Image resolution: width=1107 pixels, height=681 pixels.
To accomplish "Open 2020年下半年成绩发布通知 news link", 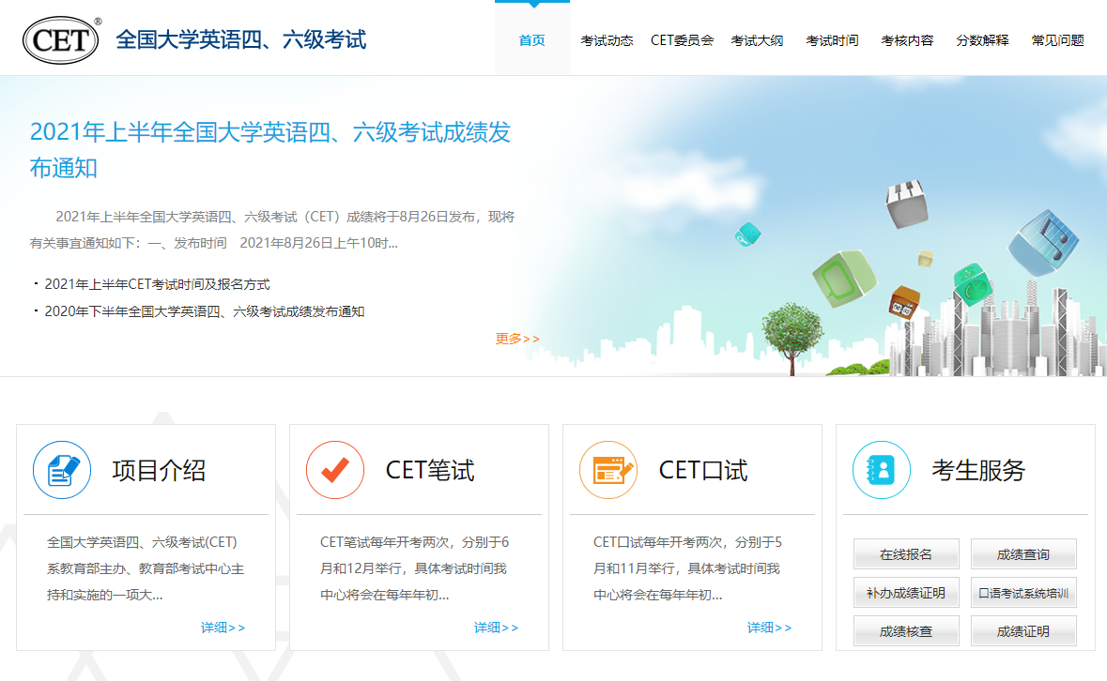I will (x=204, y=311).
